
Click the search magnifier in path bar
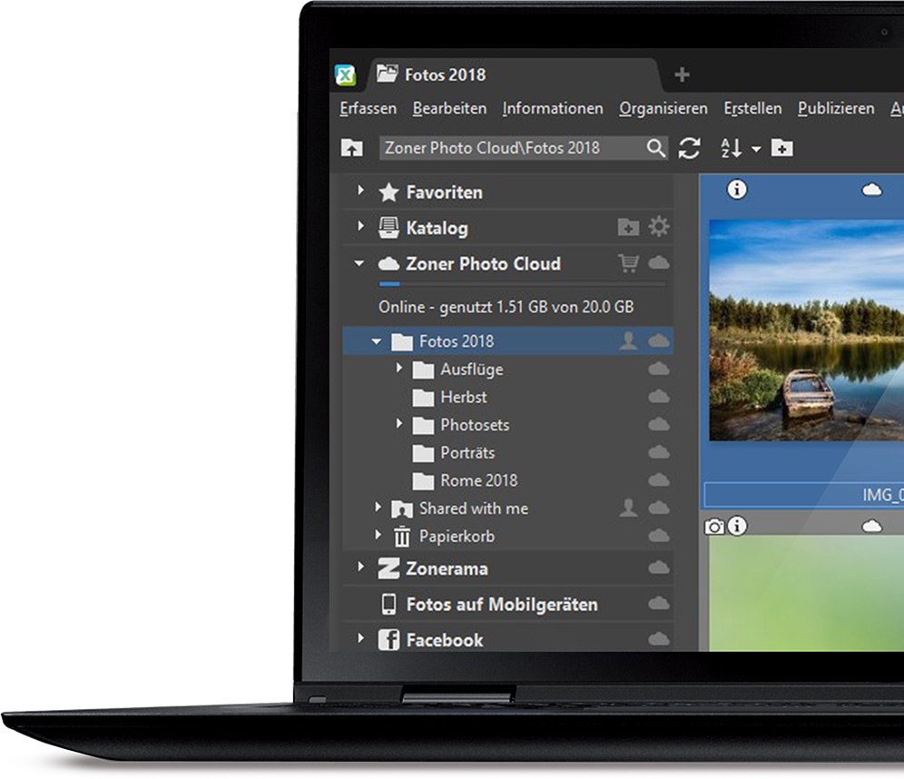pyautogui.click(x=655, y=148)
